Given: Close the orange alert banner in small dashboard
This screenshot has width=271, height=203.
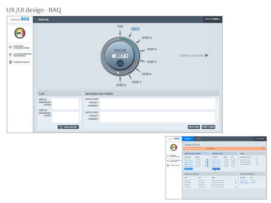Looking at the screenshot, I should click(x=264, y=149).
